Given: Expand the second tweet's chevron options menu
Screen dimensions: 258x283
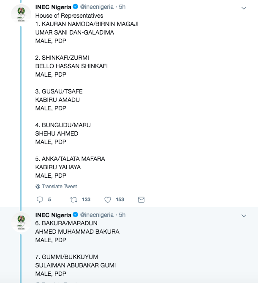Looking at the screenshot, I should 244,216.
